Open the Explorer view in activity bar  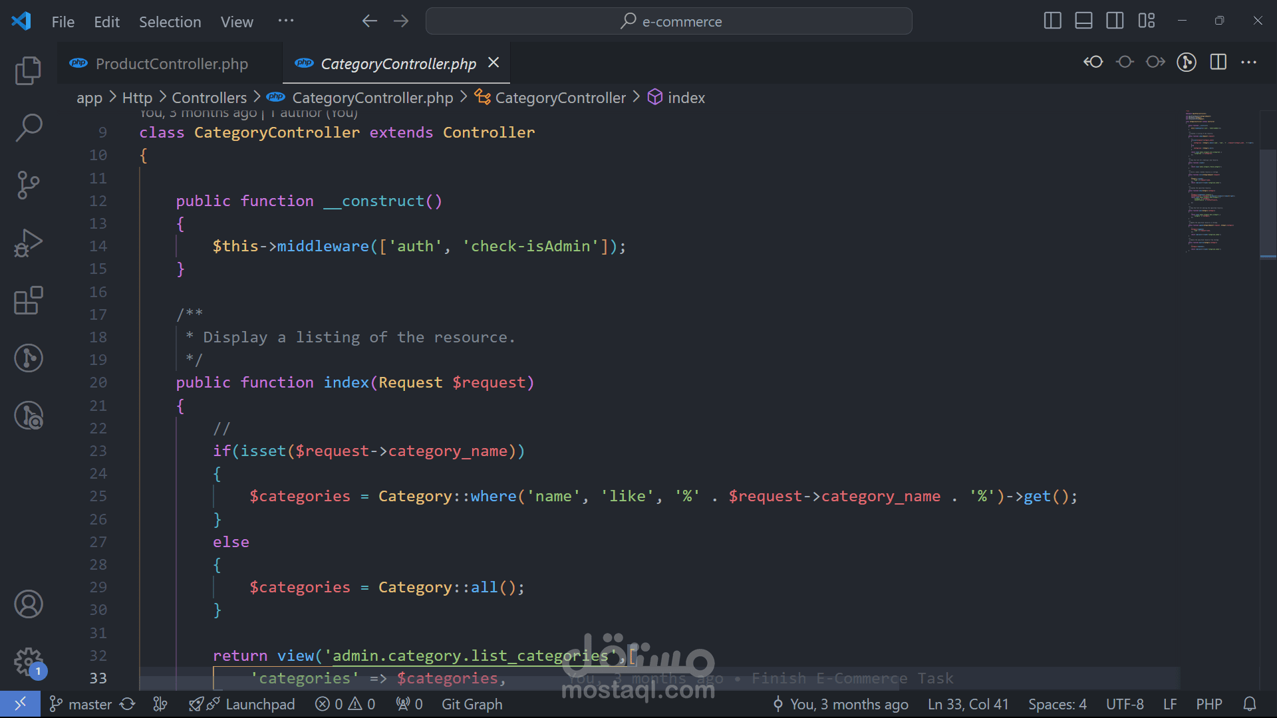28,70
